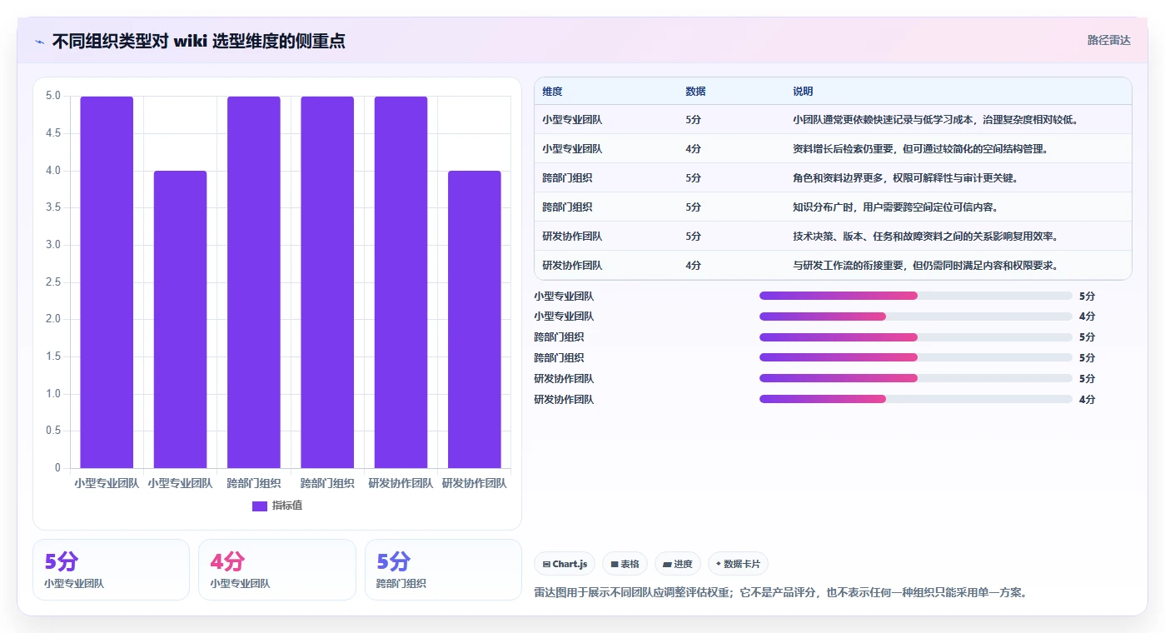Click the lightning icon beside the page title
Image resolution: width=1165 pixels, height=633 pixels.
[x=39, y=42]
